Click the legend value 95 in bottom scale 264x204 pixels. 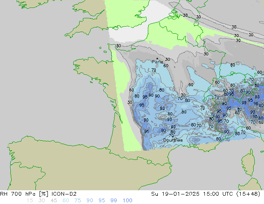click(102, 201)
